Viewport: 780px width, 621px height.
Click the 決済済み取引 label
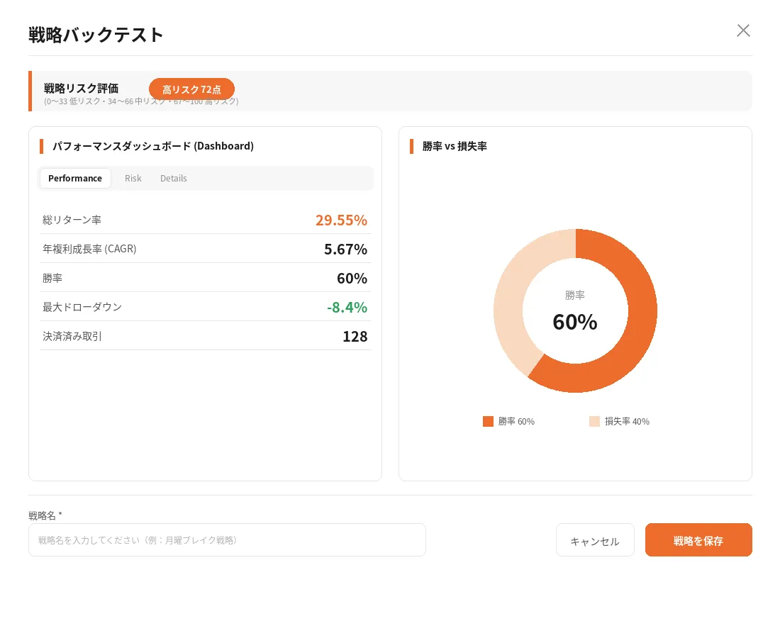tap(72, 336)
